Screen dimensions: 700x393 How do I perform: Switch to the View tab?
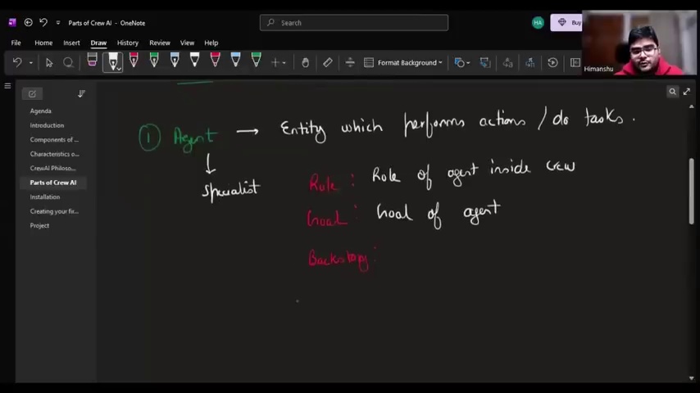tap(187, 43)
